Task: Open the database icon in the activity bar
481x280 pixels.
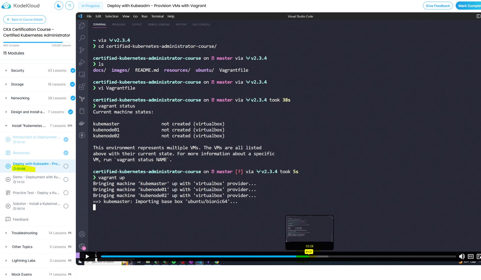Action: point(82,111)
